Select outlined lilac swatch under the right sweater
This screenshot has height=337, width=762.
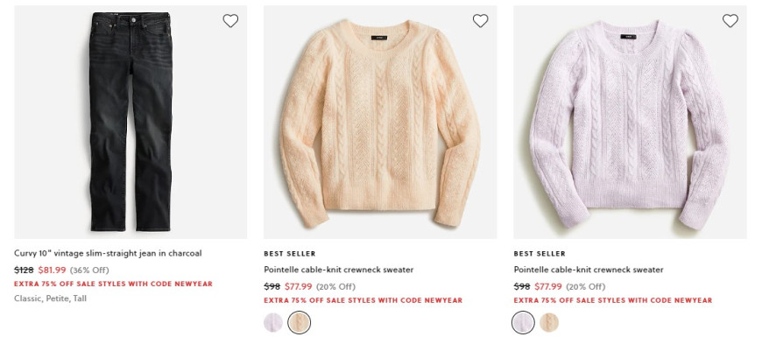[523, 322]
